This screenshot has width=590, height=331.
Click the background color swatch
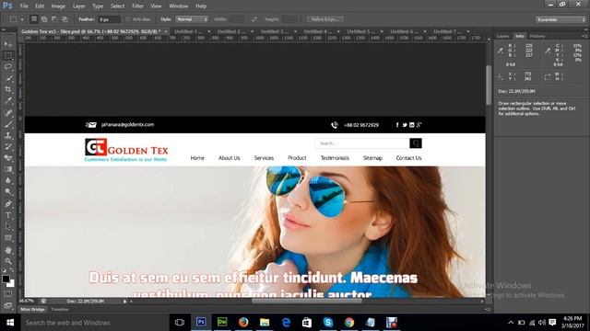click(12, 284)
